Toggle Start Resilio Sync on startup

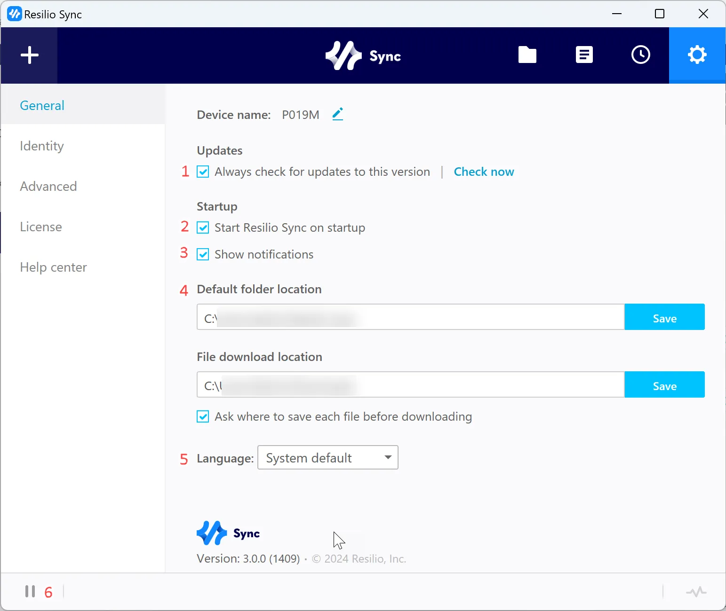point(203,228)
